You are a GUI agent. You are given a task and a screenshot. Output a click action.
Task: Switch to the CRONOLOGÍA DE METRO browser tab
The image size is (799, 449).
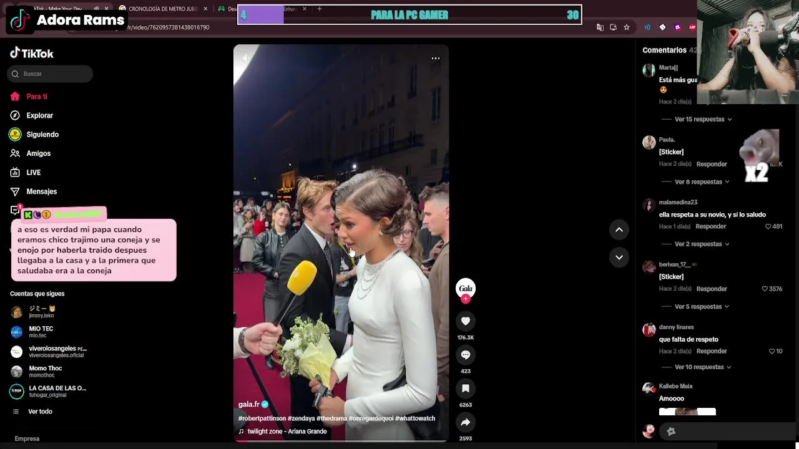tap(163, 9)
